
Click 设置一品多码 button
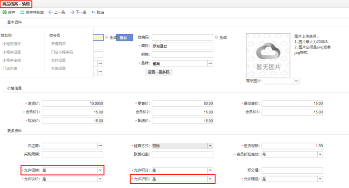[x=159, y=72]
